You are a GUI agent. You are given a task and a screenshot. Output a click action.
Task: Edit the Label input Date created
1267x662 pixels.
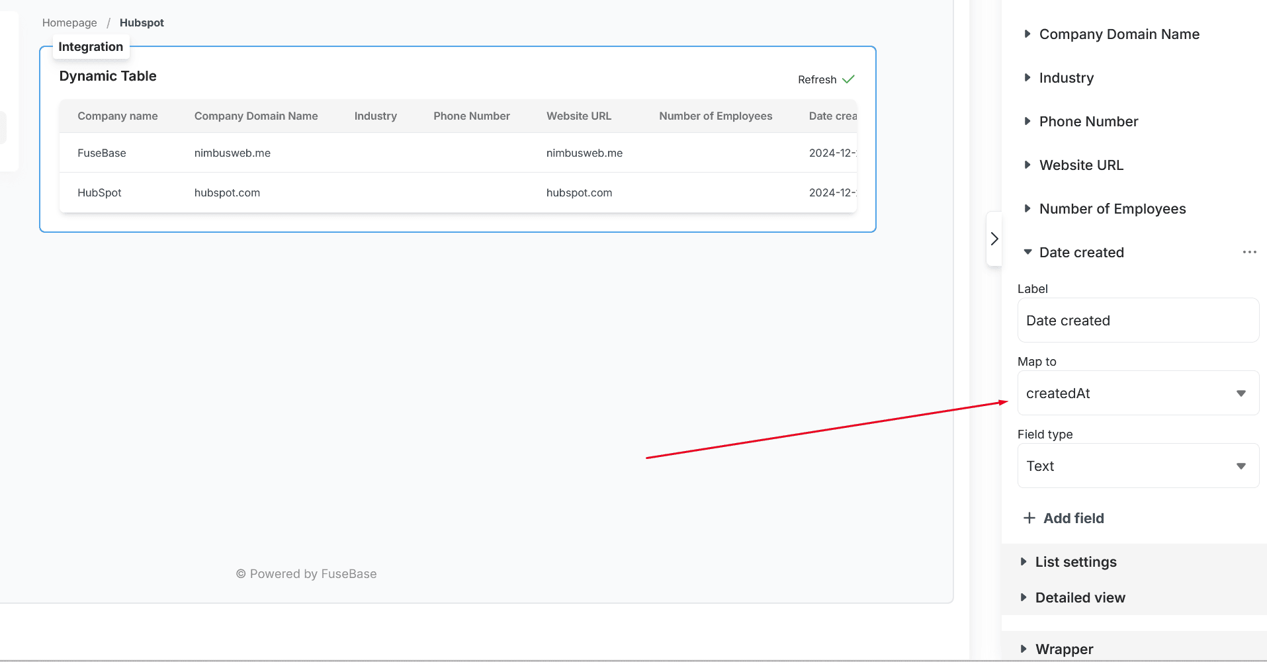click(x=1138, y=320)
